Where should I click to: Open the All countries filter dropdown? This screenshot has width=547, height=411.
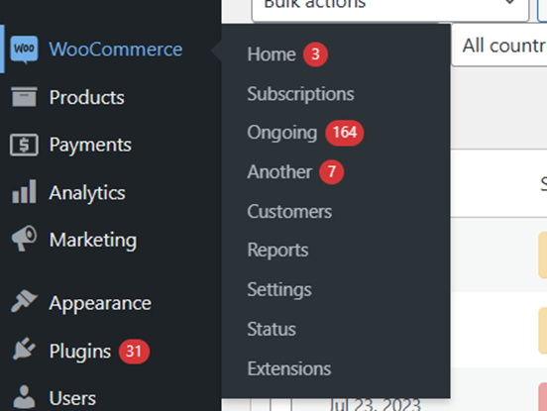[x=499, y=46]
